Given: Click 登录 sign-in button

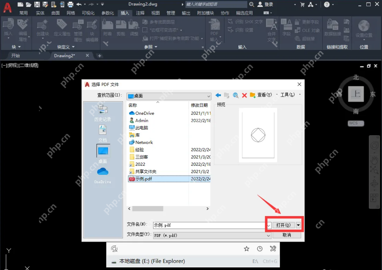Looking at the screenshot, I should [266, 4].
